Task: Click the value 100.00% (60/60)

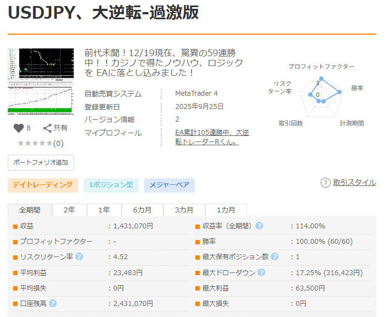Action: click(x=324, y=241)
